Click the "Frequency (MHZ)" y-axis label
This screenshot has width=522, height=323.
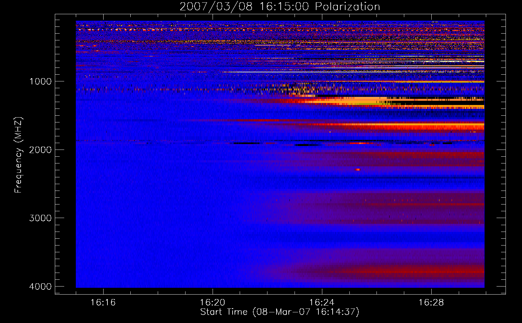(x=18, y=155)
